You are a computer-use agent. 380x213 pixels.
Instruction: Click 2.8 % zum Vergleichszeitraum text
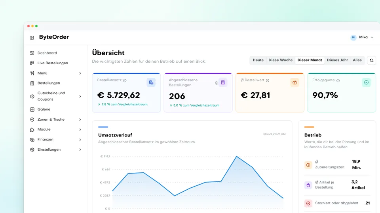point(124,104)
